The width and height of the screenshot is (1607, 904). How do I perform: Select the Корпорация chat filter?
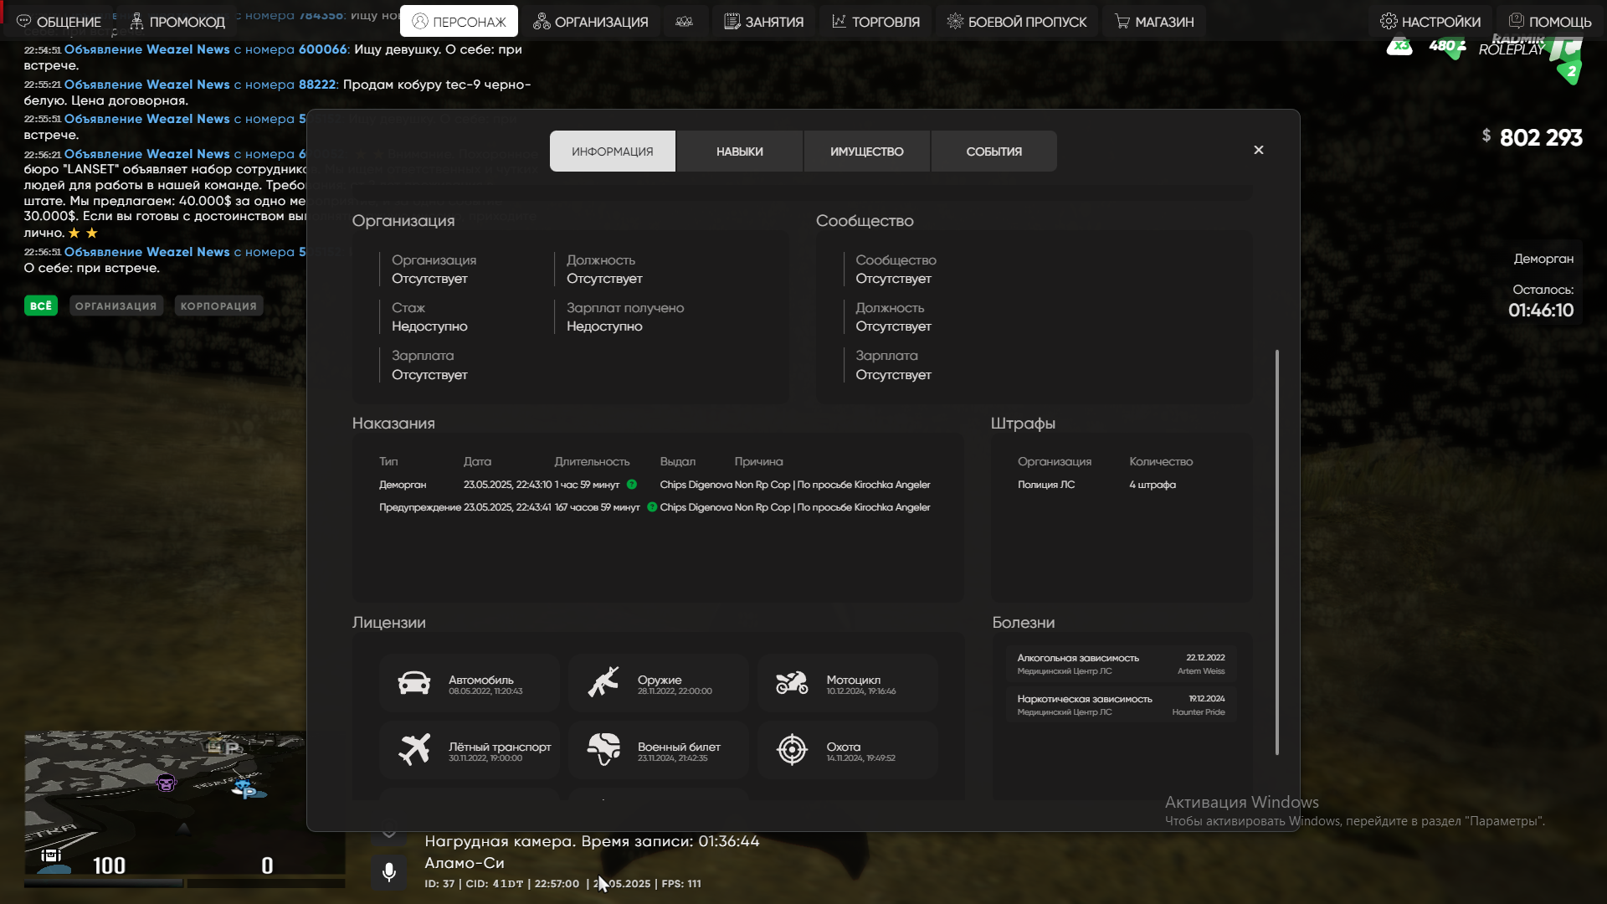[x=218, y=306]
